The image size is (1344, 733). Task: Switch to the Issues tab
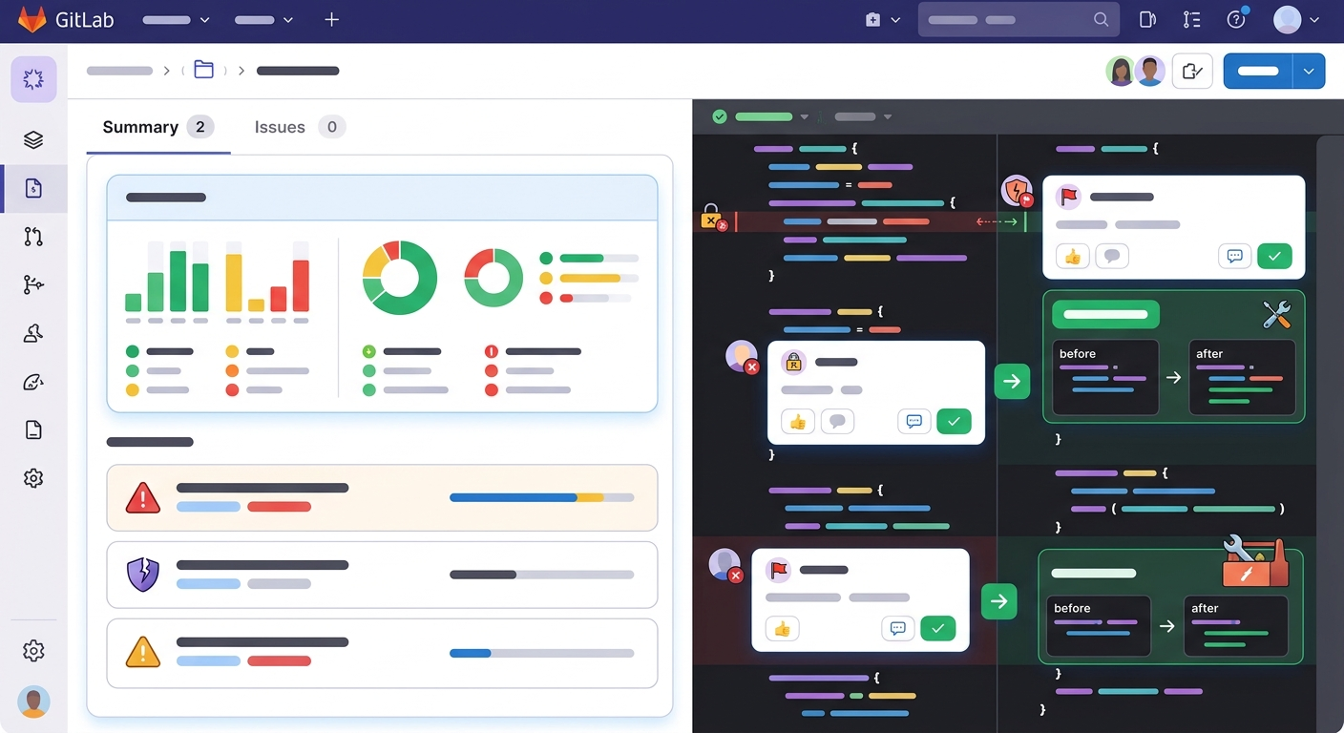(x=300, y=127)
